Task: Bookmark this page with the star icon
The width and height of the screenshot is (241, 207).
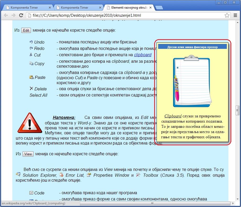Action: coord(227,15)
